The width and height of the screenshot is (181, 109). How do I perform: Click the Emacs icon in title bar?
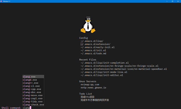tap(1, 1)
